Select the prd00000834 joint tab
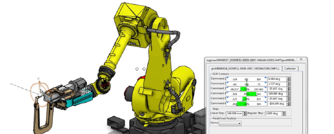This screenshot has width=334, height=134. tap(245, 69)
